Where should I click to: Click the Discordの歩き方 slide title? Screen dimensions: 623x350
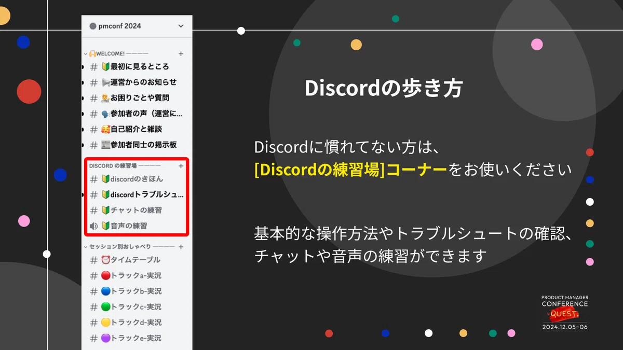pos(383,88)
